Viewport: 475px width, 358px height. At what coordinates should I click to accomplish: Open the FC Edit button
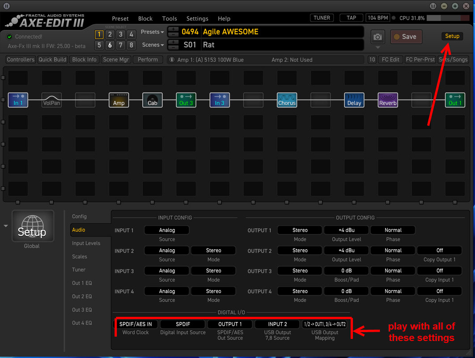pos(390,60)
